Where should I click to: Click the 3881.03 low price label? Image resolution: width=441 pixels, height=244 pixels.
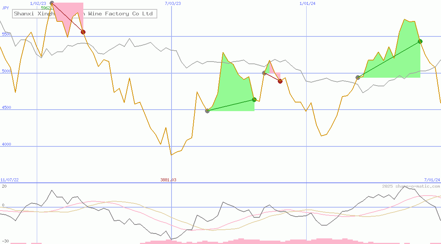pos(168,180)
